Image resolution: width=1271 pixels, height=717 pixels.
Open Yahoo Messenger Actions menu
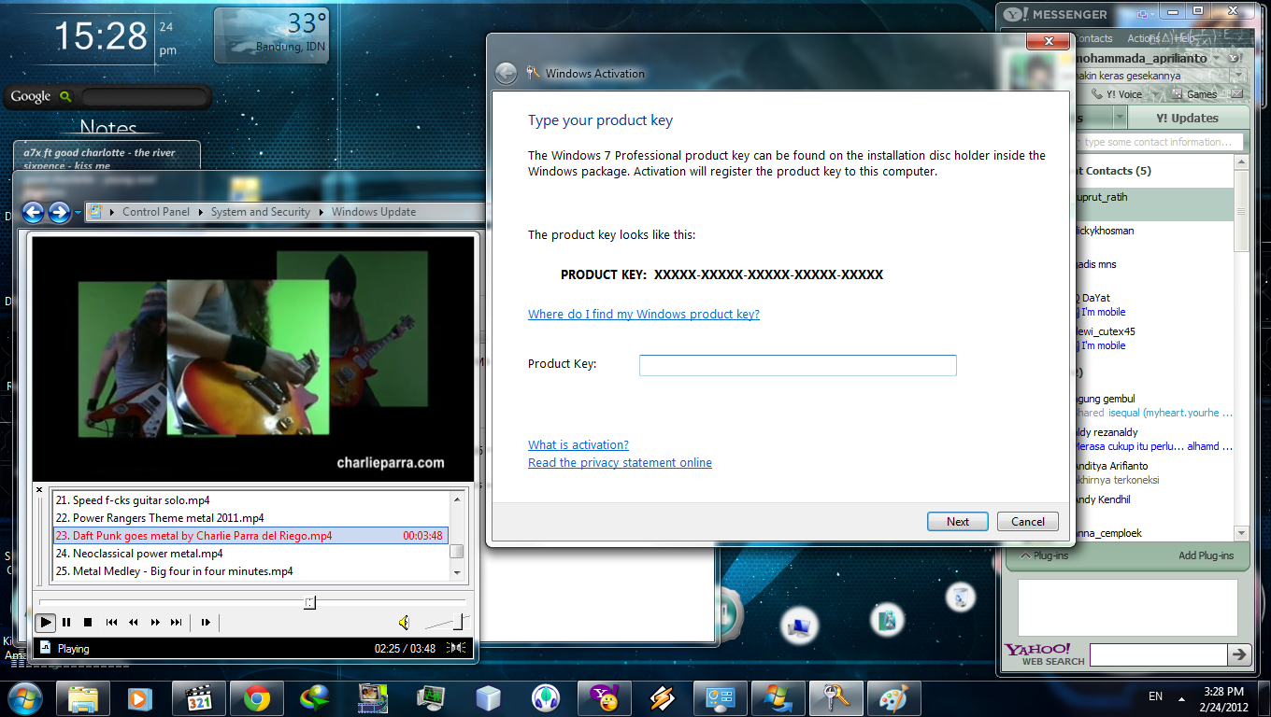click(1144, 38)
